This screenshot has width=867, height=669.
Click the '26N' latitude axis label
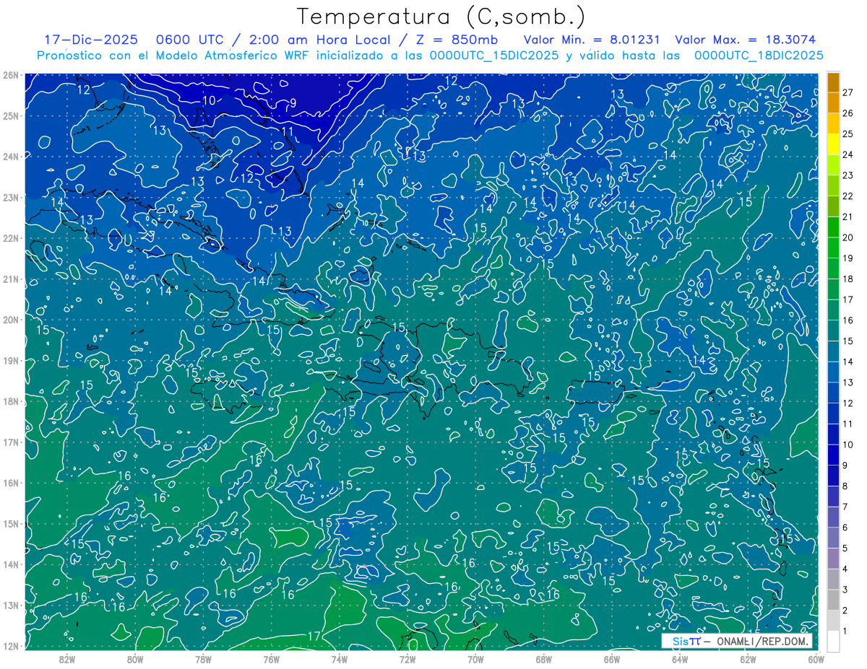click(10, 74)
